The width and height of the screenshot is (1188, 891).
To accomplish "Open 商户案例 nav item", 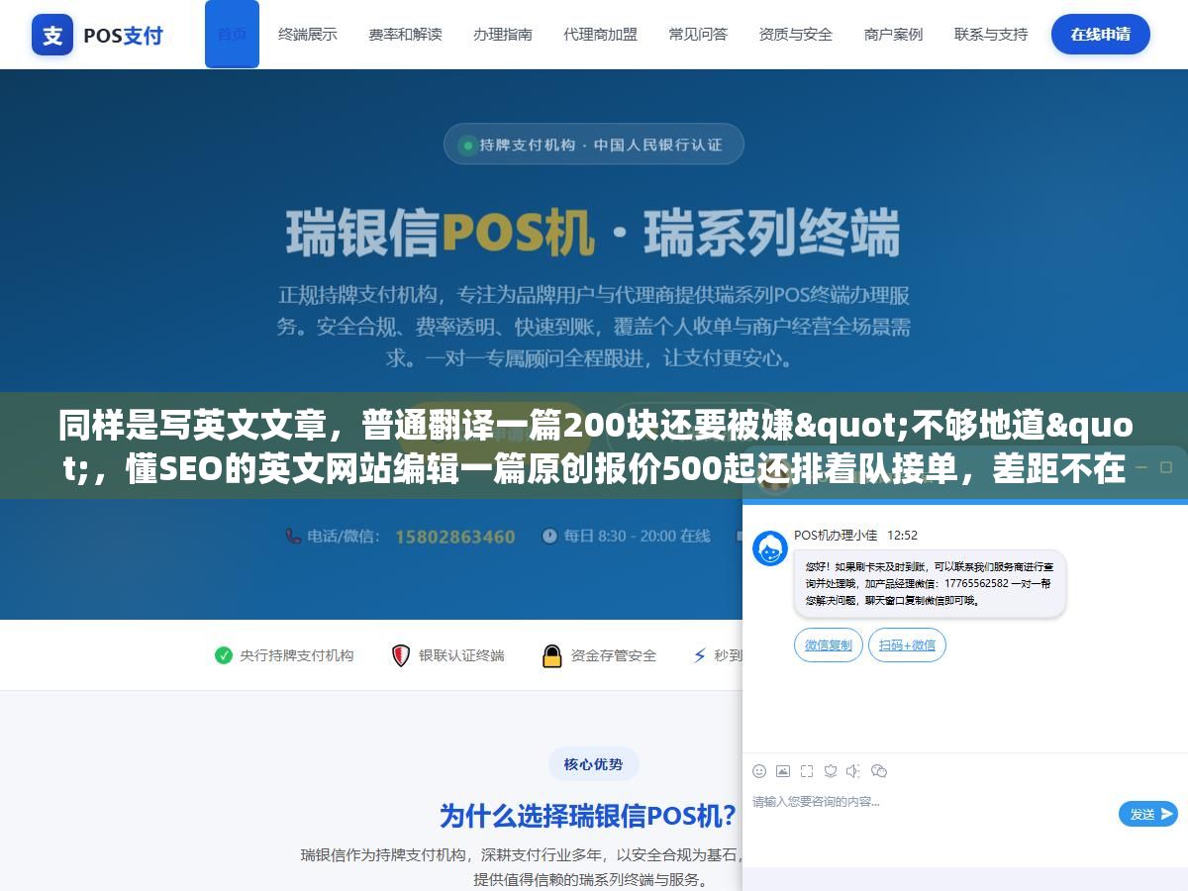I will tap(893, 34).
